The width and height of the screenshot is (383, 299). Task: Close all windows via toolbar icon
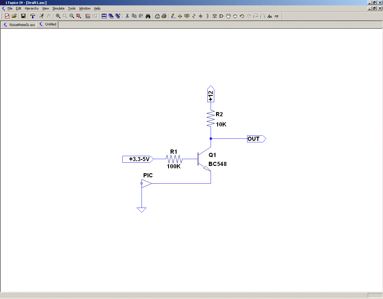pos(118,16)
